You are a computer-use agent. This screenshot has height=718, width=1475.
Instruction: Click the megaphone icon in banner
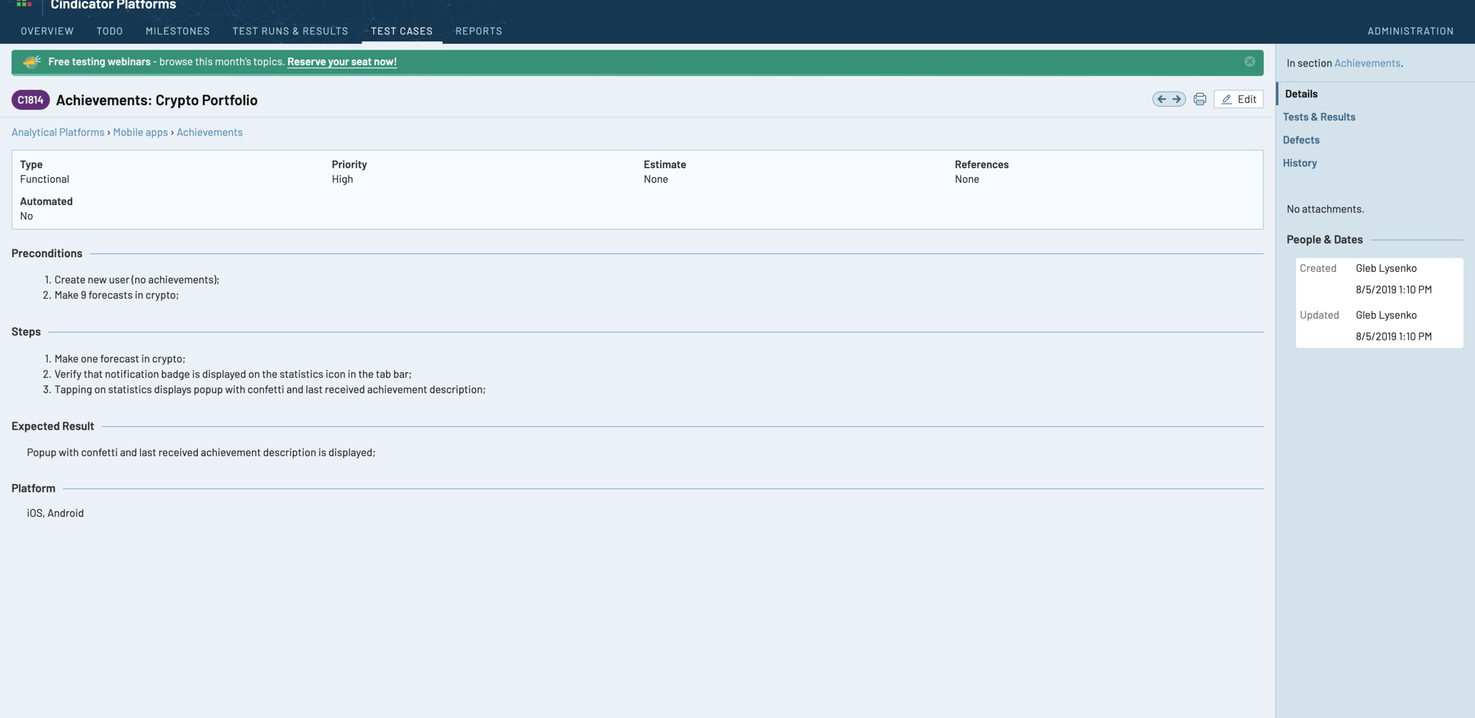[31, 61]
